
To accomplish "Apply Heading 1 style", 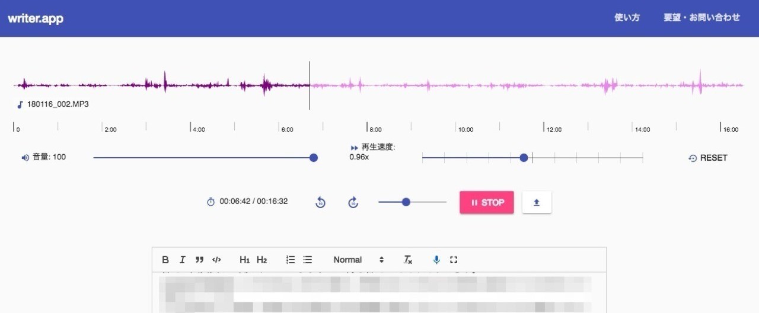I will tap(245, 260).
